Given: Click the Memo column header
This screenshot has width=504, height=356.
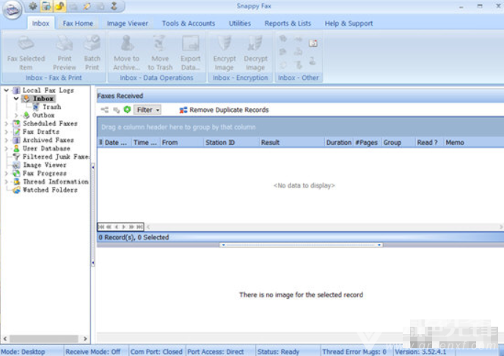Looking at the screenshot, I should pos(473,143).
